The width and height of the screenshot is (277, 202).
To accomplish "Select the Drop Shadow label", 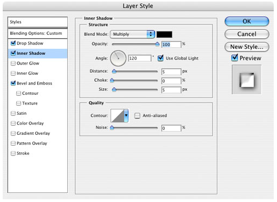I will pyautogui.click(x=30, y=43).
